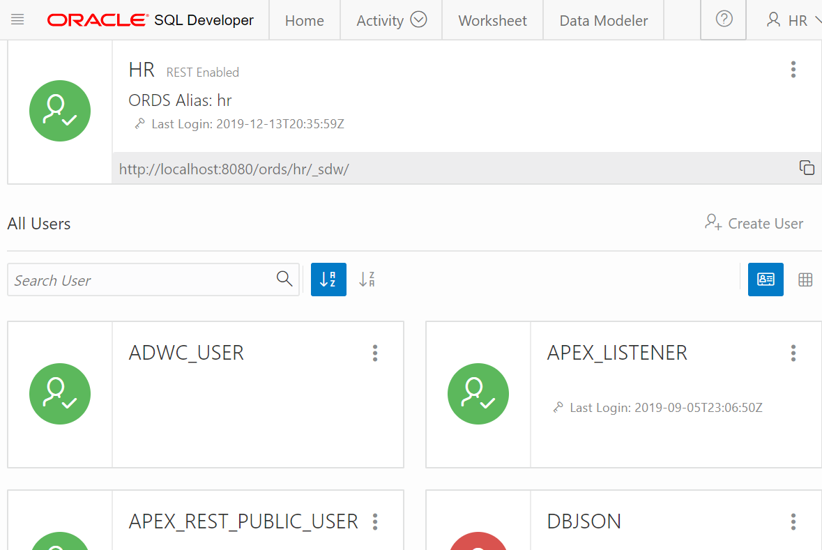Open the help question mark icon
This screenshot has width=822, height=550.
[x=724, y=20]
